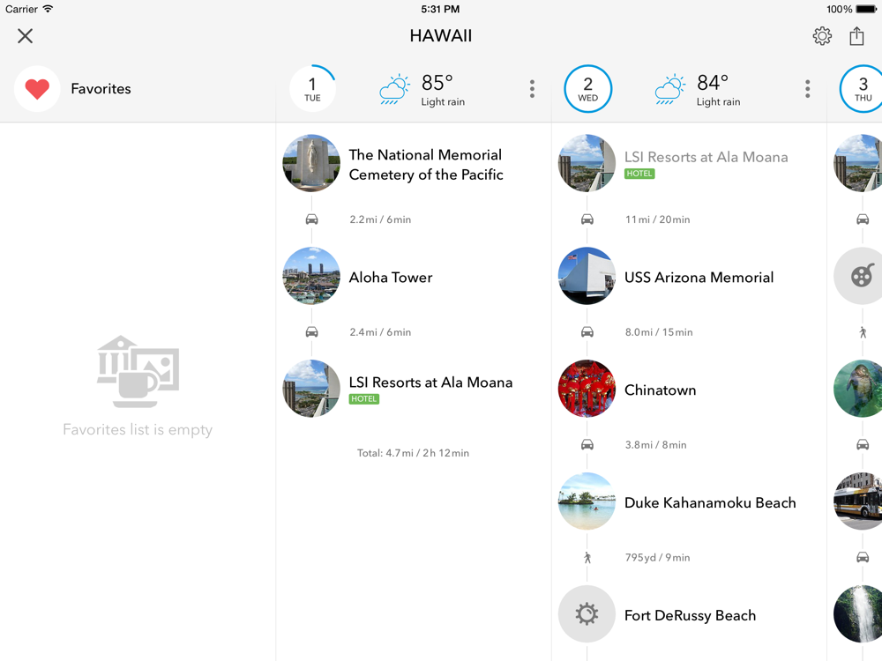The height and width of the screenshot is (661, 882).
Task: Open trip settings gear icon
Action: click(x=822, y=36)
